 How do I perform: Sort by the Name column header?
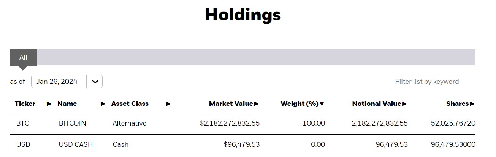point(67,104)
